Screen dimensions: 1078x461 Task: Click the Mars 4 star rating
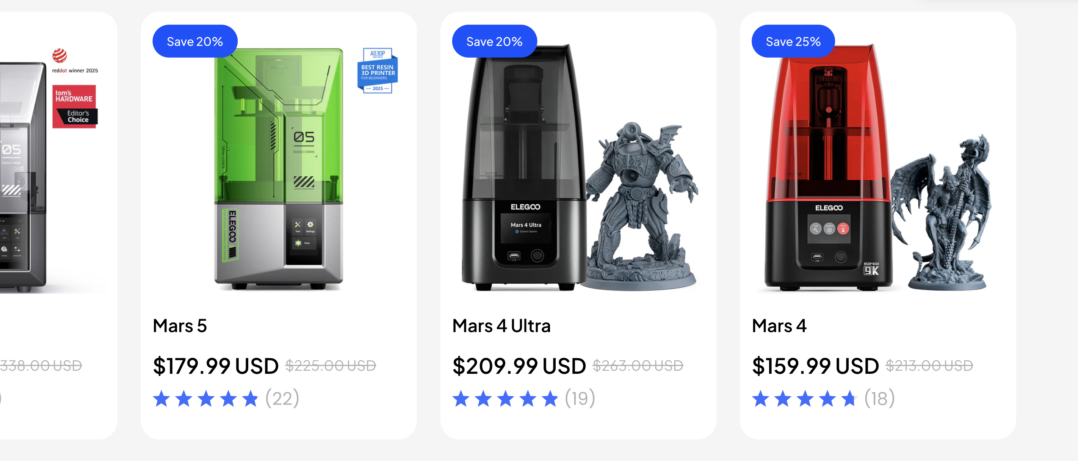(x=805, y=398)
